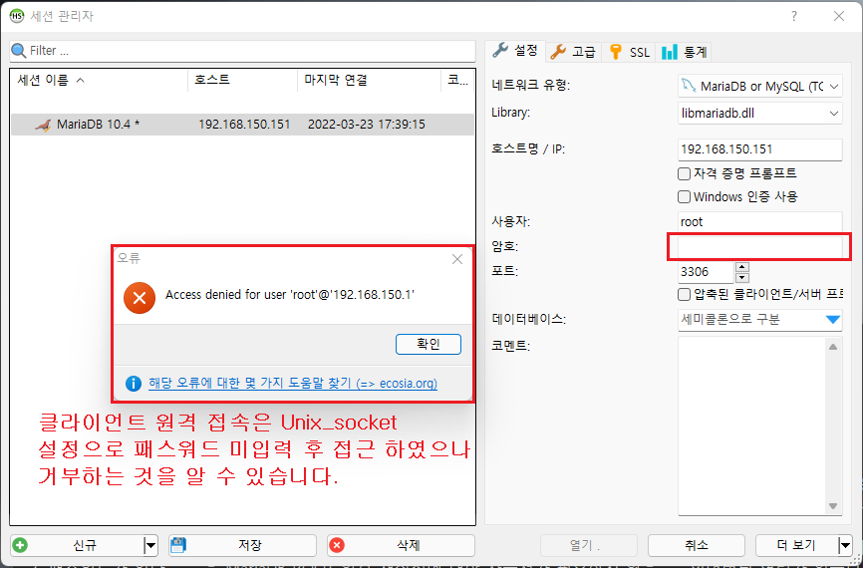Screen dimensions: 863x568
Task: Click the 저장 button
Action: [243, 545]
